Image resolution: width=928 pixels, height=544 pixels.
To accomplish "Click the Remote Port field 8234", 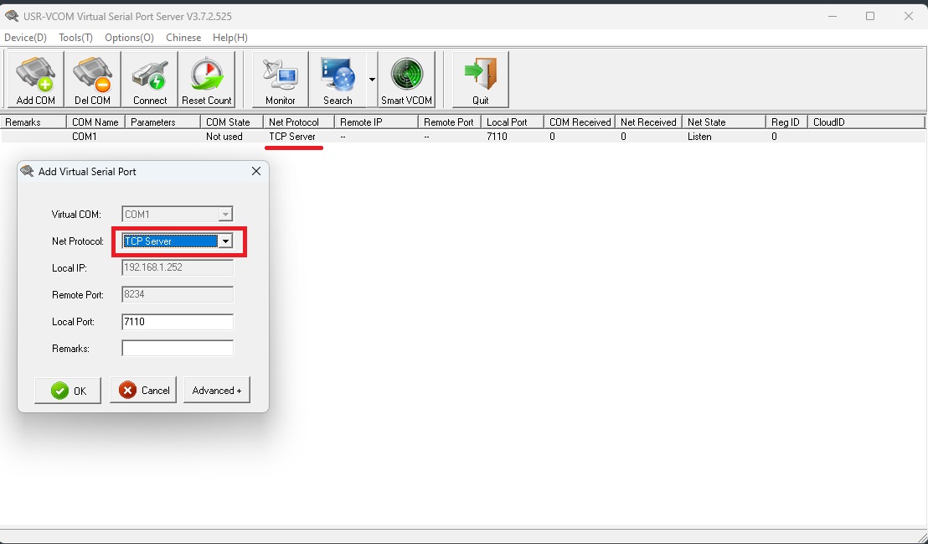I will click(x=178, y=294).
